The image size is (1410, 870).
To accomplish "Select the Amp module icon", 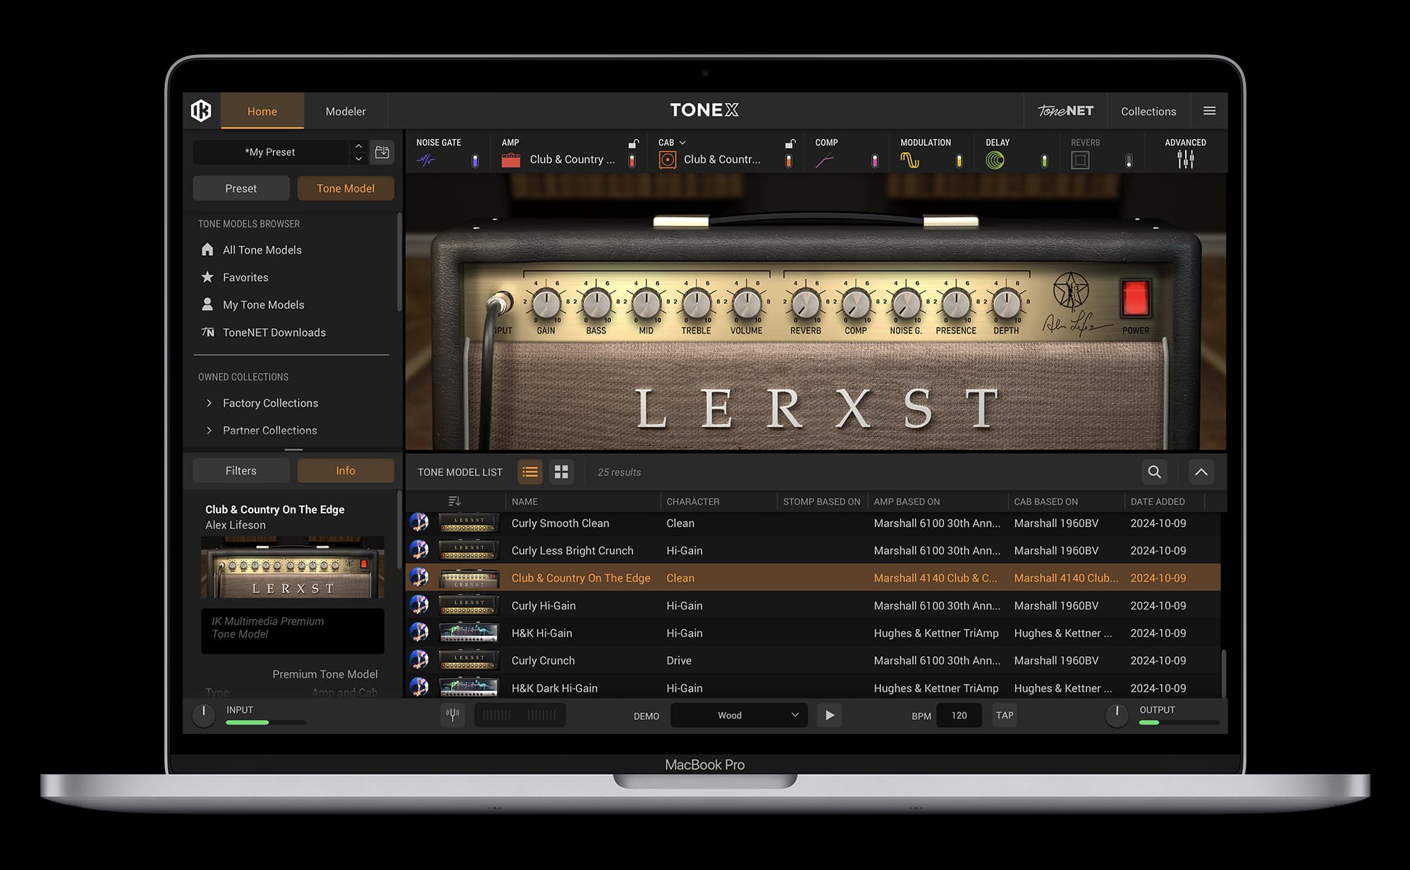I will [x=513, y=159].
